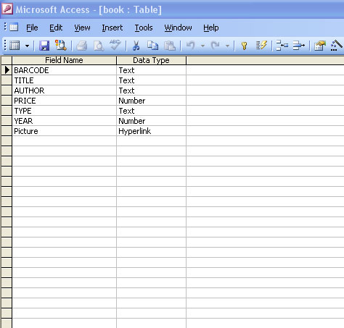Click the Delete Rows icon

point(299,46)
